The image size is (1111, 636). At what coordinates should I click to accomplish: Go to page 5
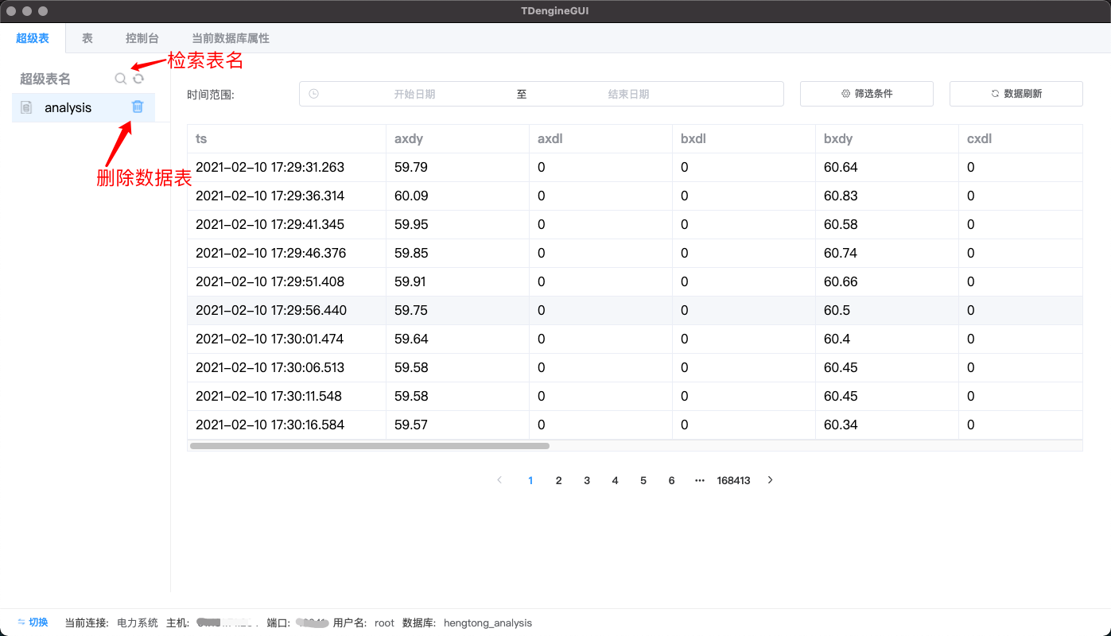pos(643,480)
